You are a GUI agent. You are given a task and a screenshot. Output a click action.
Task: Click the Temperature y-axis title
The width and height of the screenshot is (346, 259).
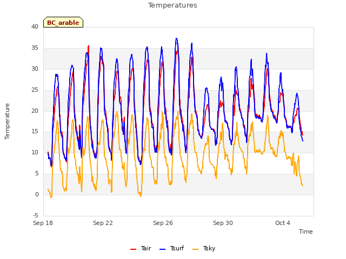point(7,121)
